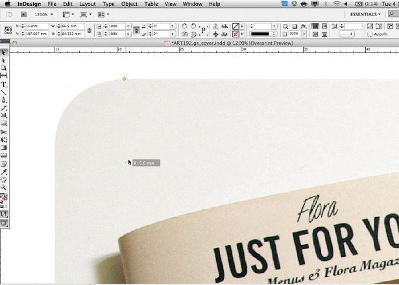Click the Flip Horizontal icon
The height and width of the screenshot is (285, 399).
coord(185,34)
